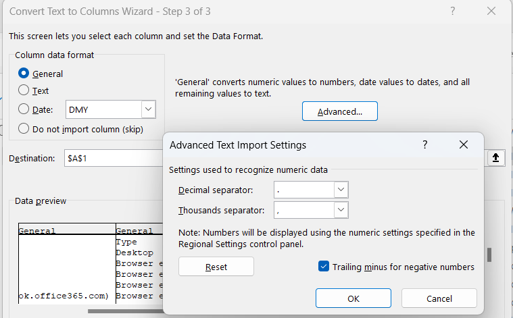This screenshot has height=318, width=513.
Task: Click Cancel in Advanced Text Import Settings
Action: [x=439, y=298]
